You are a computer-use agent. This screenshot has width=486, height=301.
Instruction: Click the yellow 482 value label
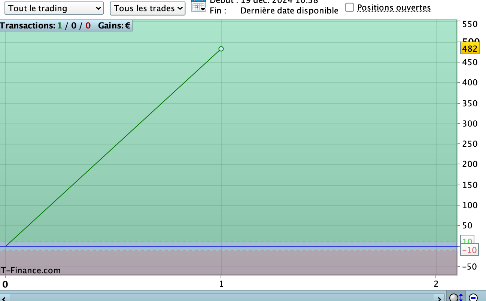[x=470, y=49]
